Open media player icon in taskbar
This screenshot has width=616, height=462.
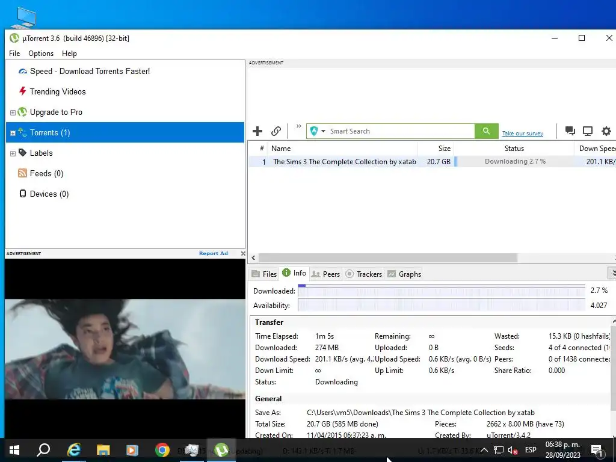(x=132, y=450)
